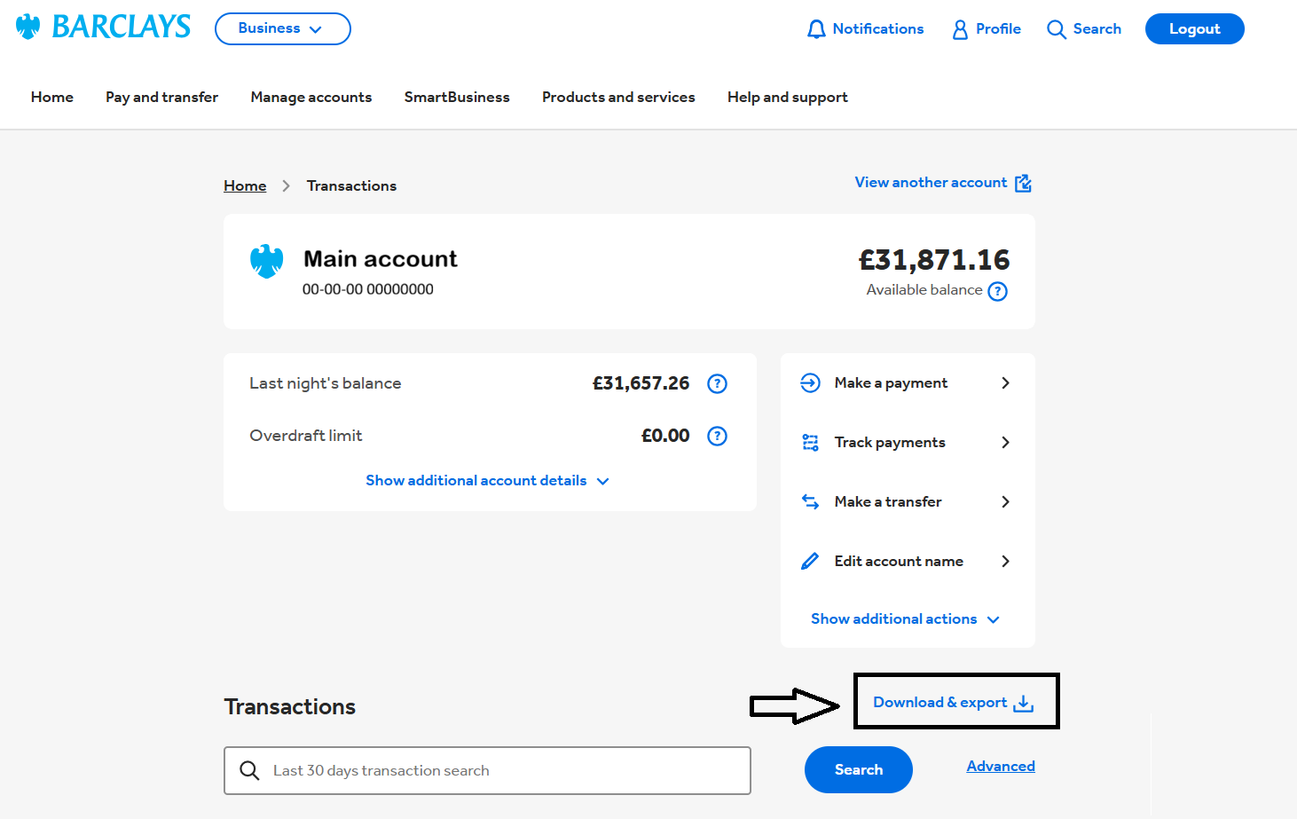Click the eagle icon beside Main account
This screenshot has width=1297, height=819.
266,262
